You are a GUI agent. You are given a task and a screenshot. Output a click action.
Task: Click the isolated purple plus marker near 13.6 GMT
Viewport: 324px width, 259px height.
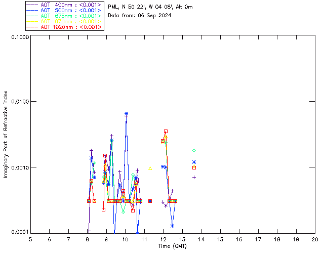click(x=194, y=177)
